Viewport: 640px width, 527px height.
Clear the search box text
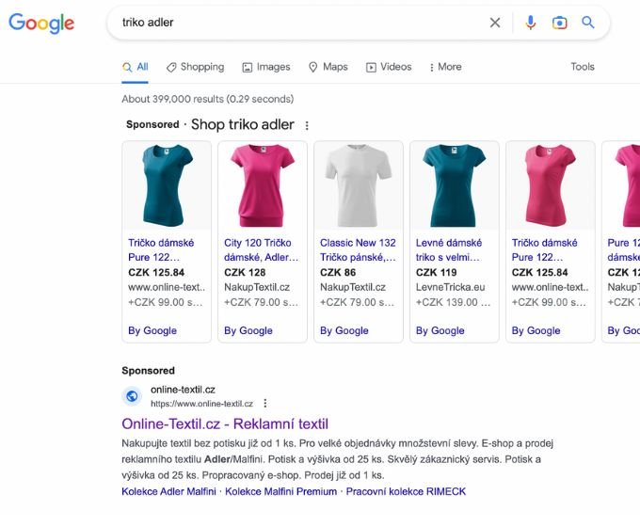click(x=495, y=23)
